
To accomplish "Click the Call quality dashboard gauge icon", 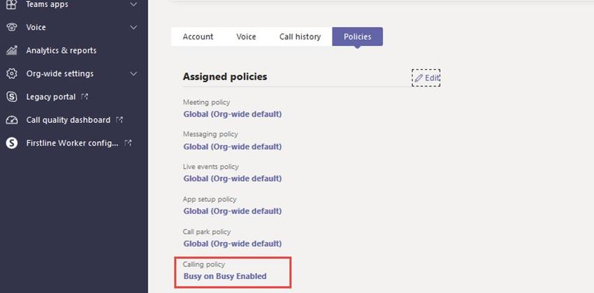I will (12, 120).
